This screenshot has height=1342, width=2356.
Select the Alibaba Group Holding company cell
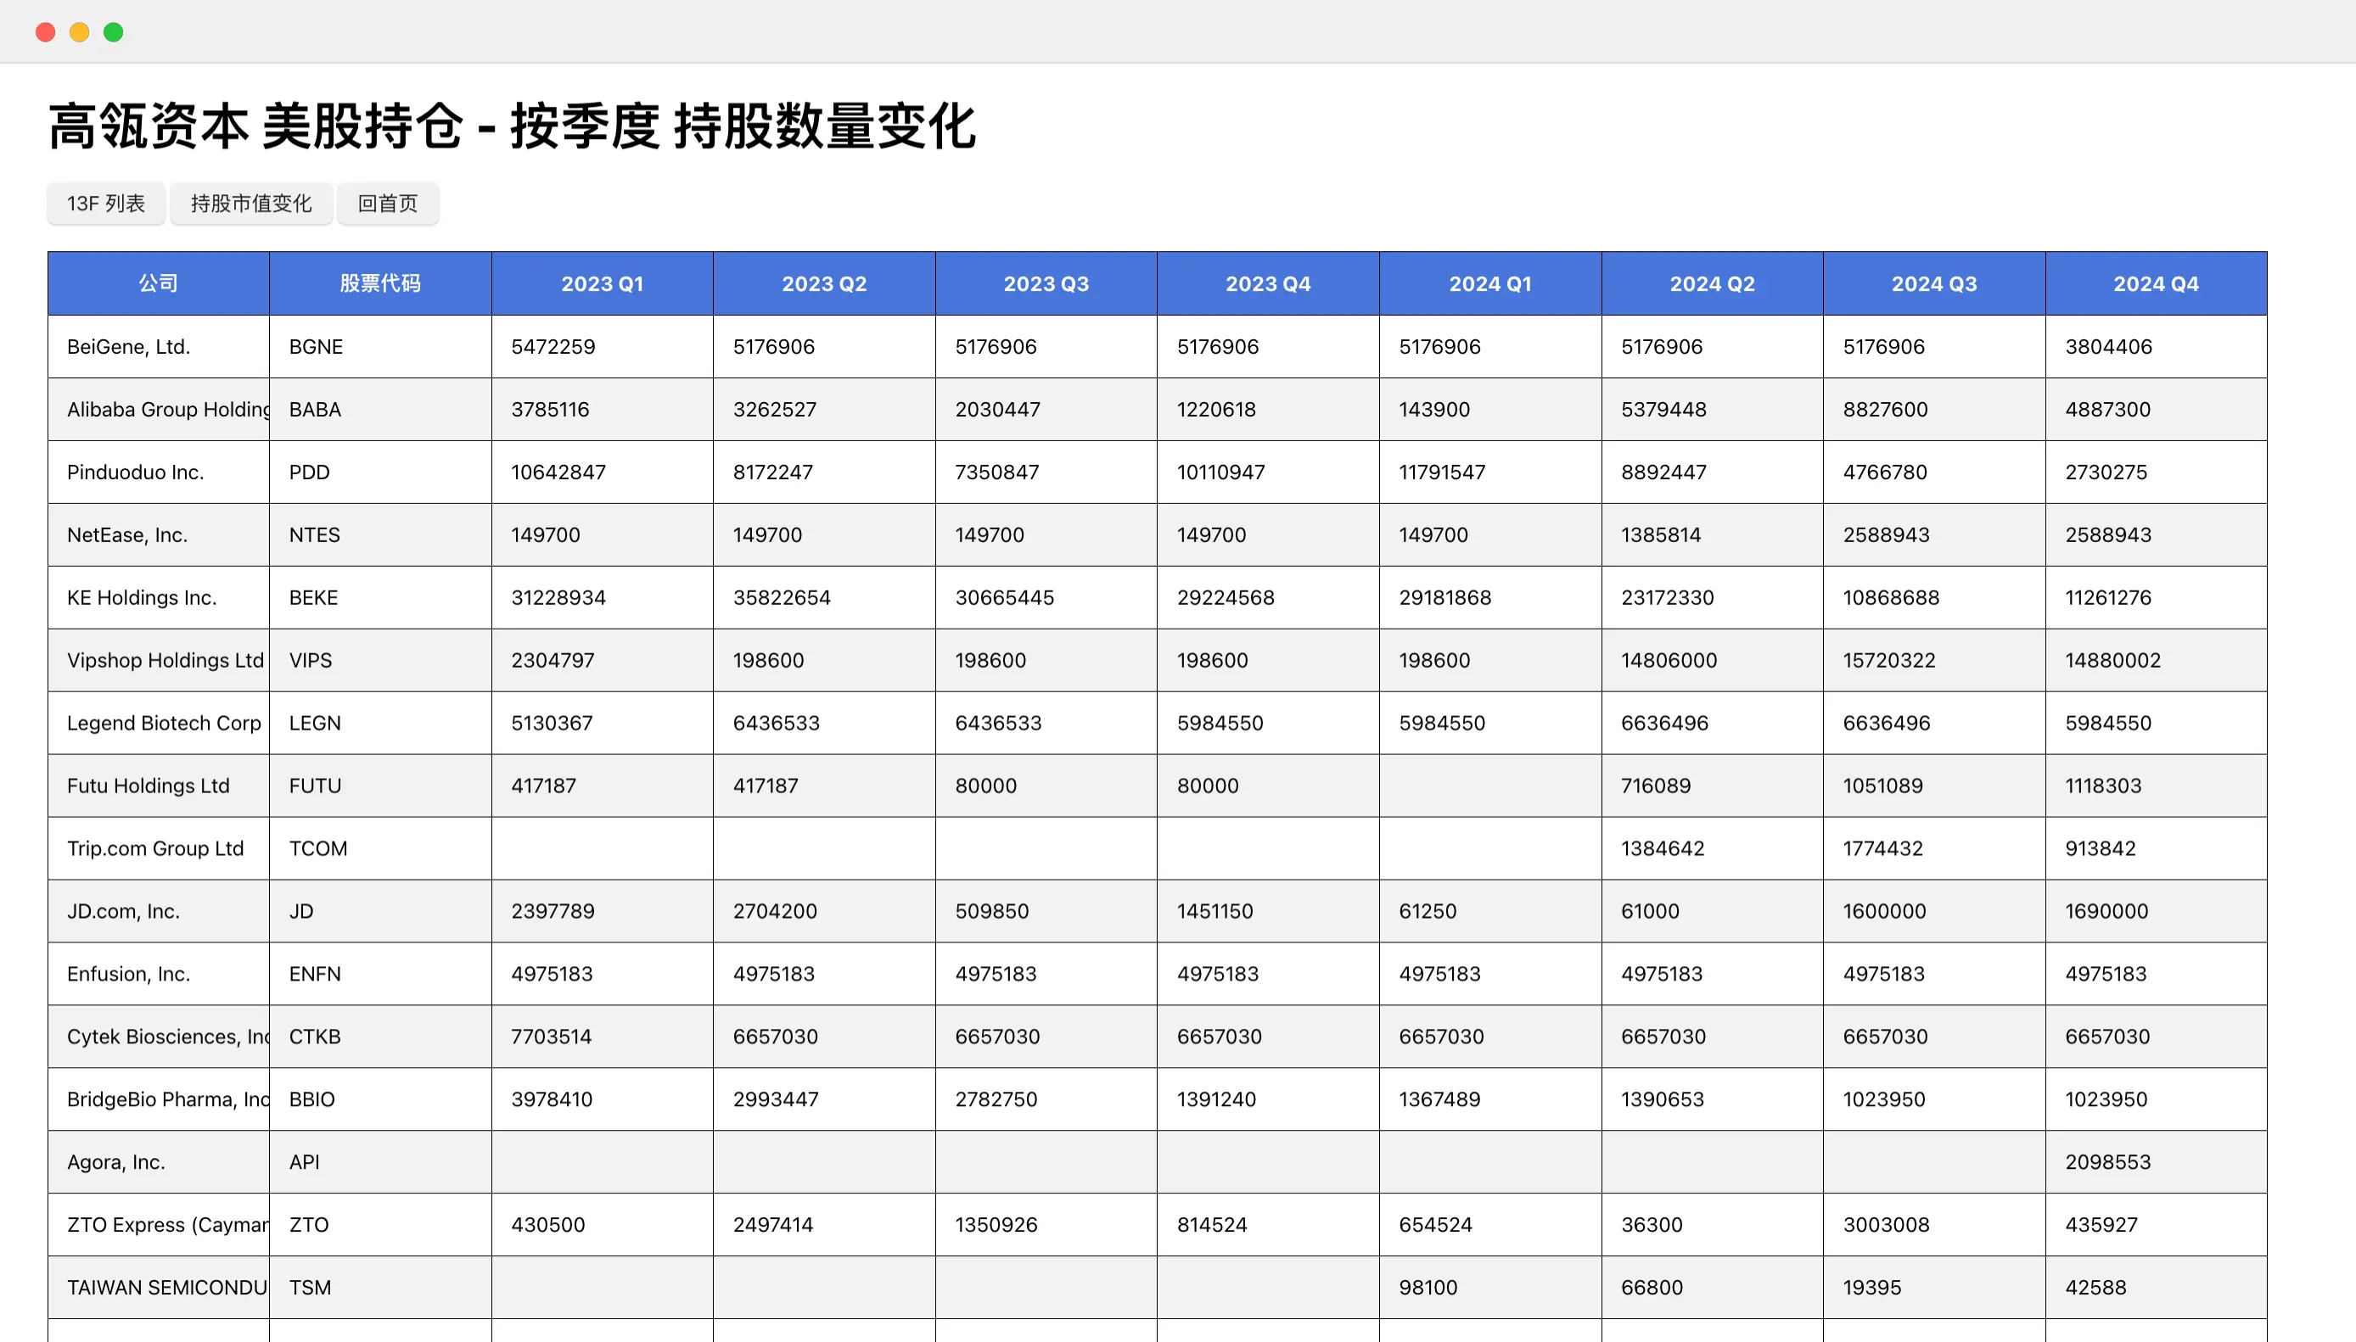coord(159,409)
